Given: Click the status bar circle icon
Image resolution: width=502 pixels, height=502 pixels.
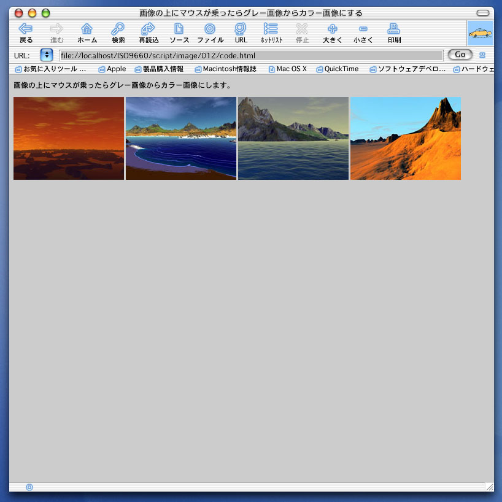Looking at the screenshot, I should click(x=29, y=487).
